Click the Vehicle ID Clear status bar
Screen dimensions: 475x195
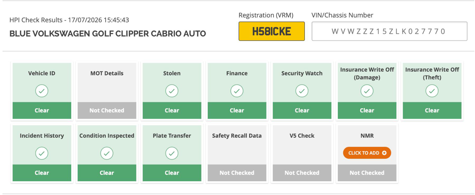[x=42, y=110]
